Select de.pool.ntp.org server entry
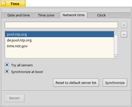Image resolution: width=132 pixels, height=107 pixels. pyautogui.click(x=59, y=40)
